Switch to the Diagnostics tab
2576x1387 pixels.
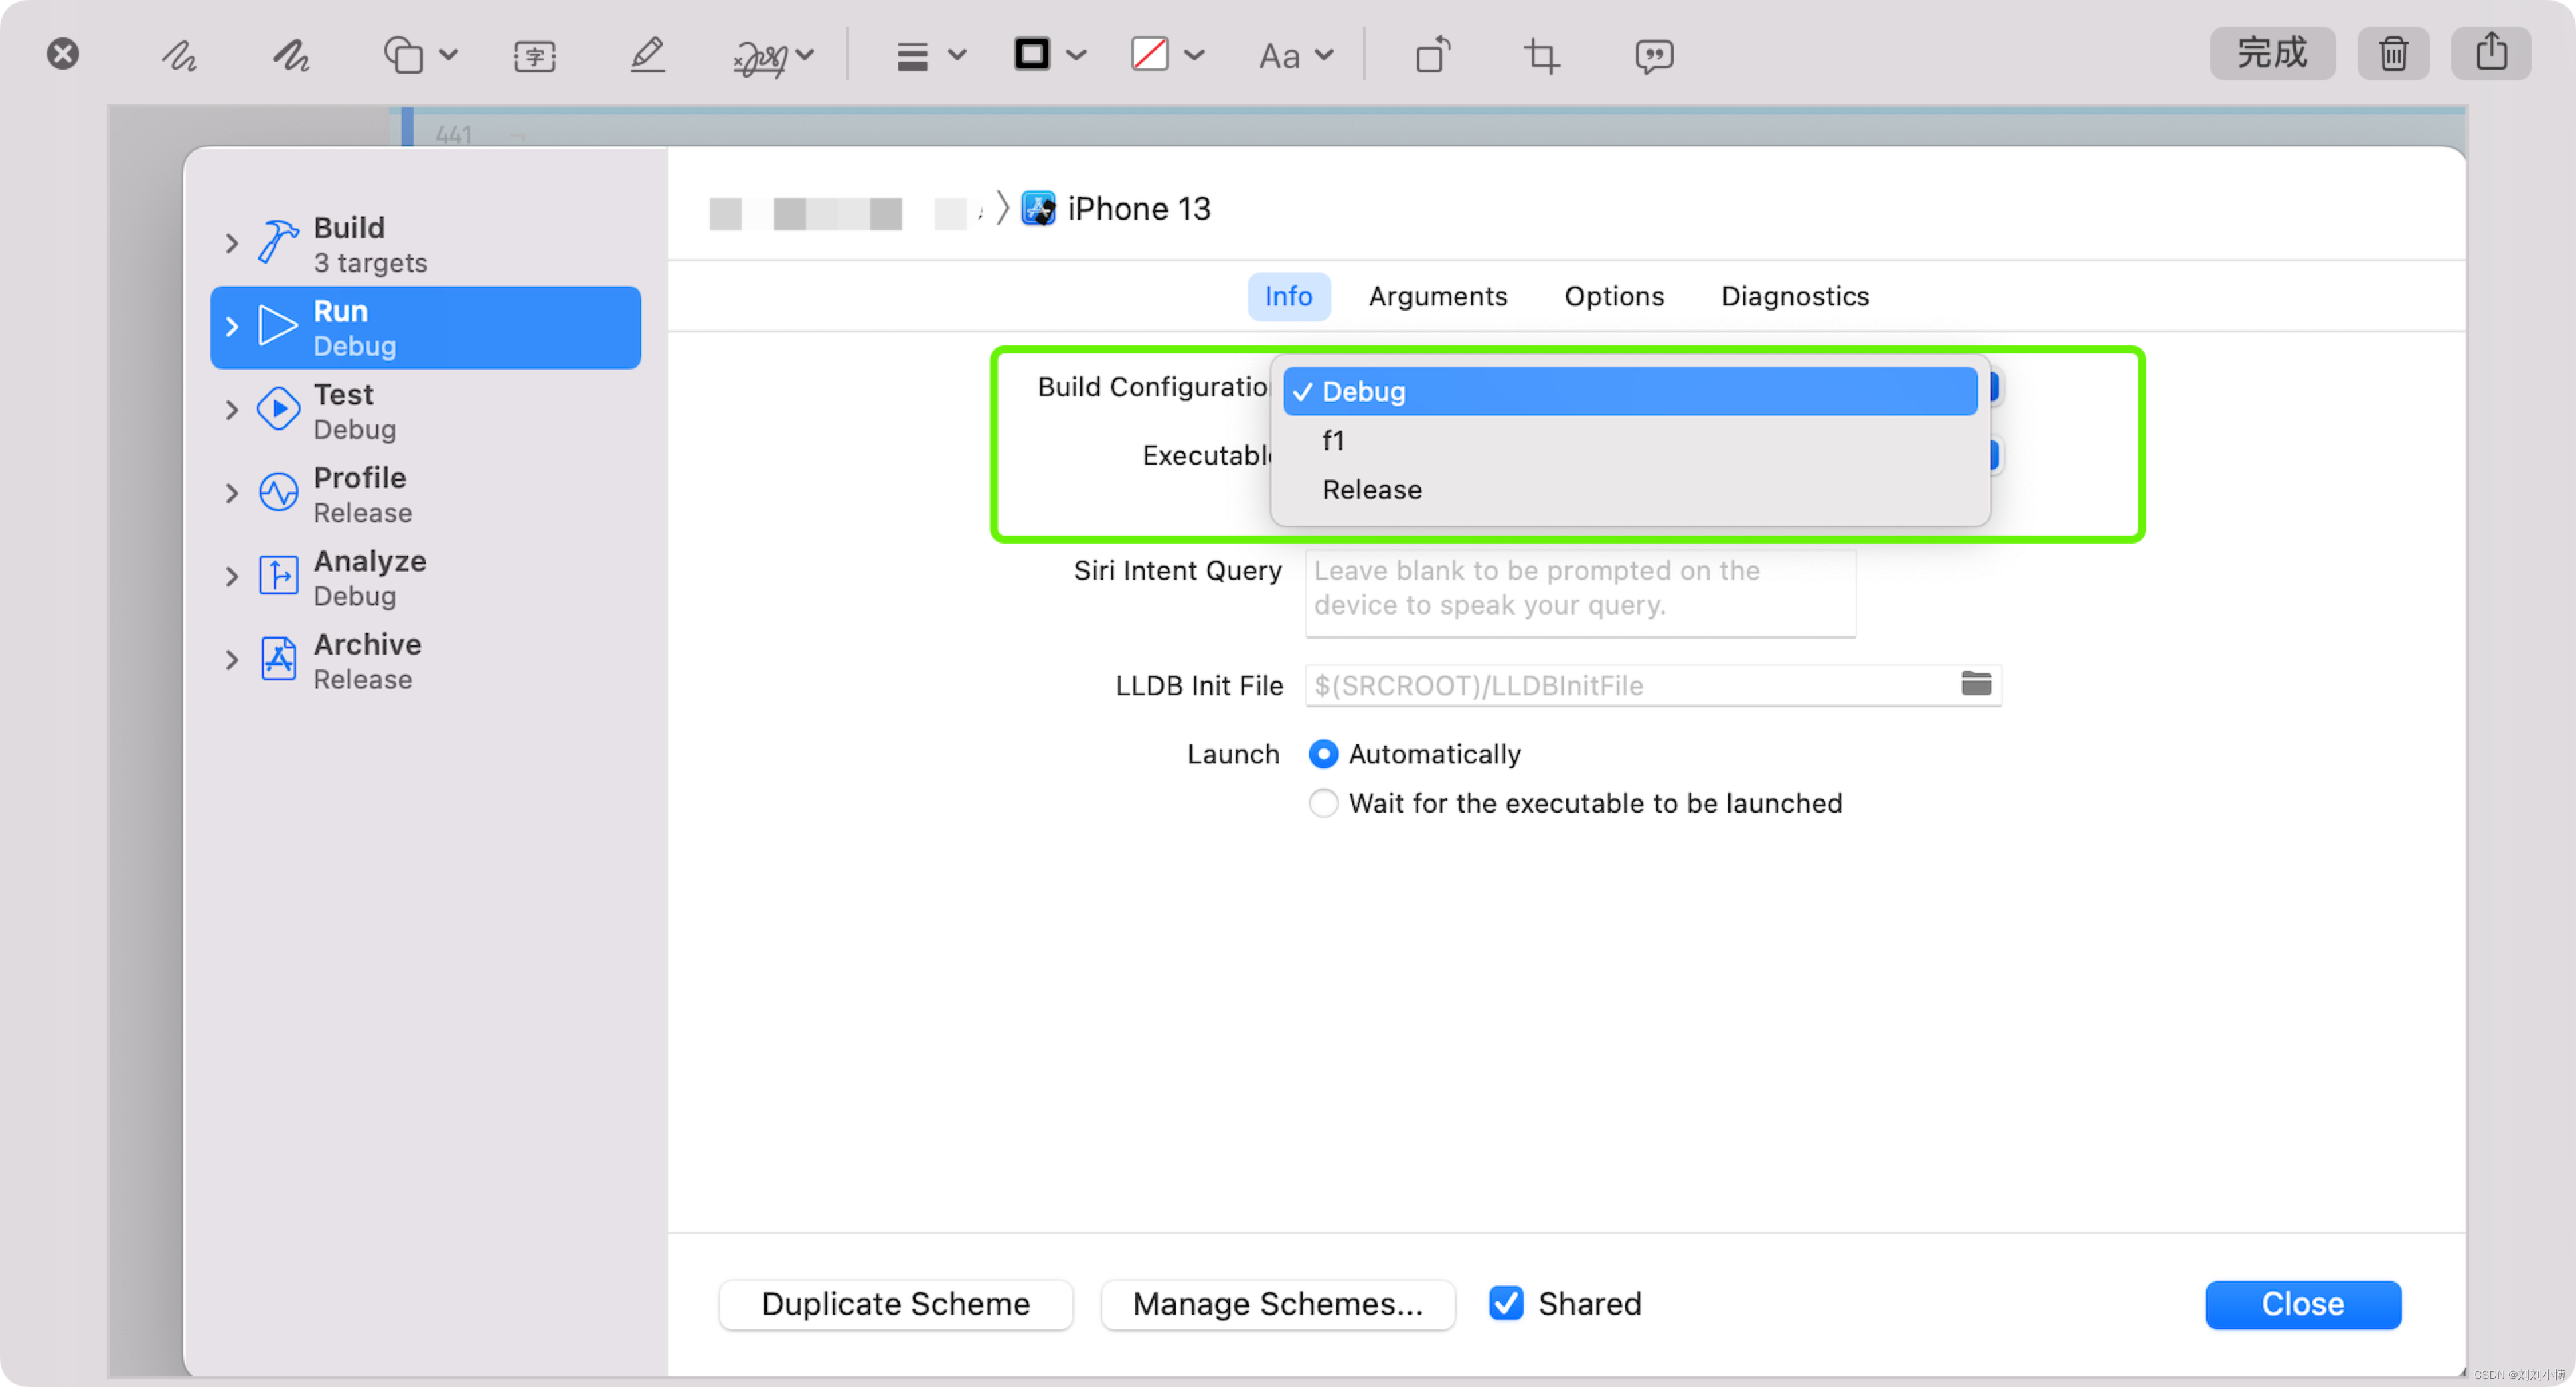tap(1795, 296)
